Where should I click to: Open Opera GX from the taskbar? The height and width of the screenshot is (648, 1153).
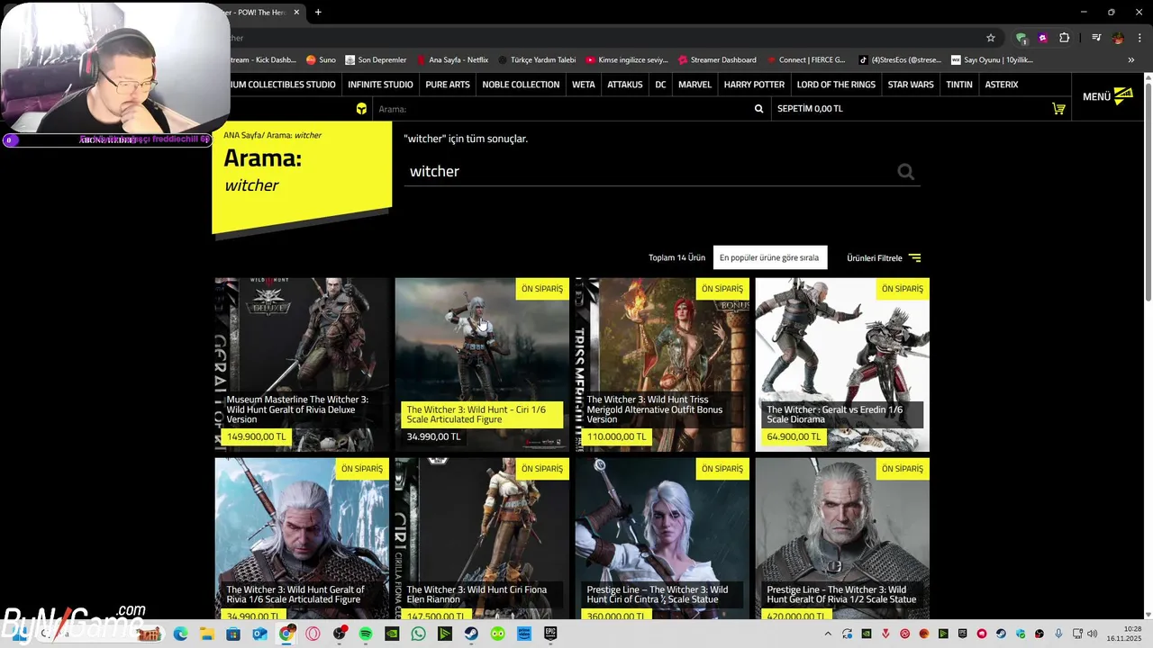click(x=313, y=634)
